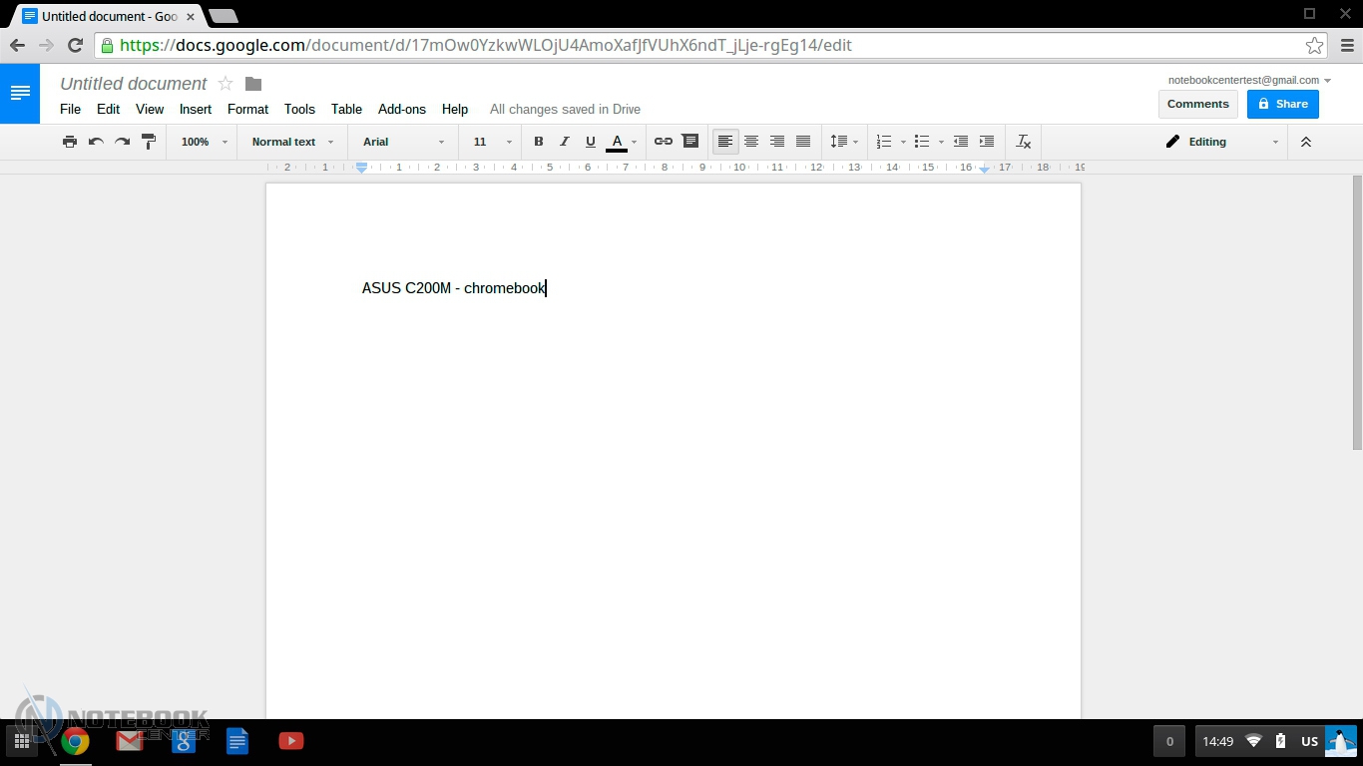Open the Add-ons menu
The height and width of the screenshot is (766, 1363).
pos(401,110)
